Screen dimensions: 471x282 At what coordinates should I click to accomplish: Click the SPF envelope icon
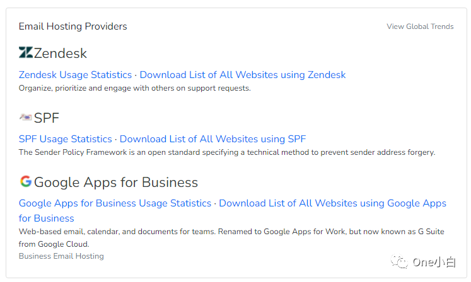25,117
